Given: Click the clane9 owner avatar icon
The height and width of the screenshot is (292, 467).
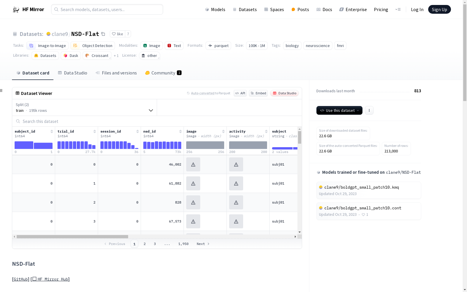Looking at the screenshot, I should coord(48,34).
